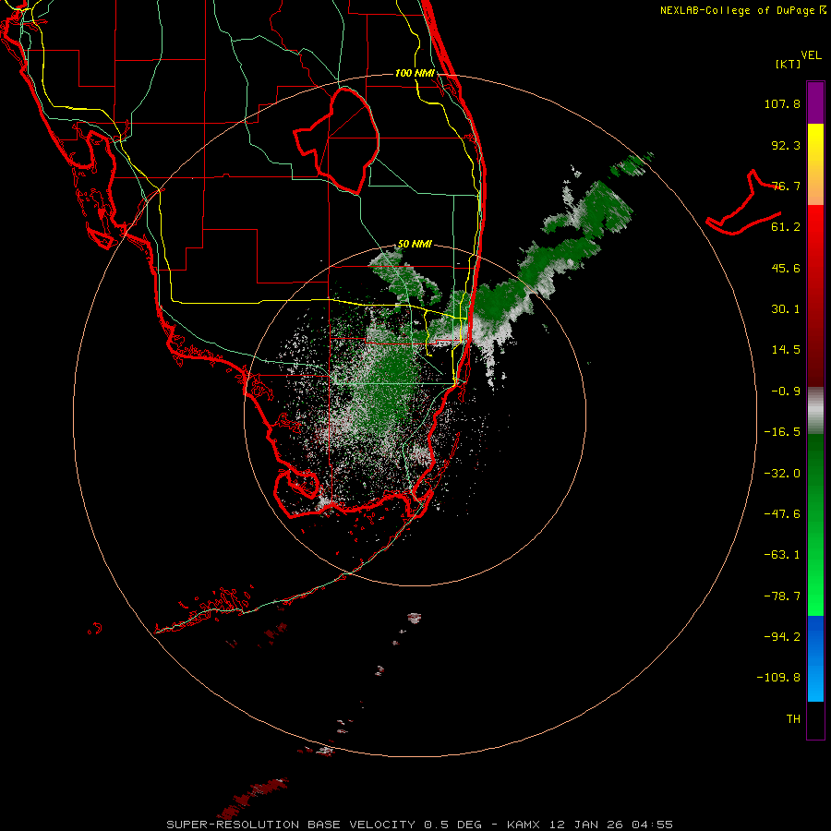Select the 61.2 scale value
The image size is (831, 831).
coord(786,227)
